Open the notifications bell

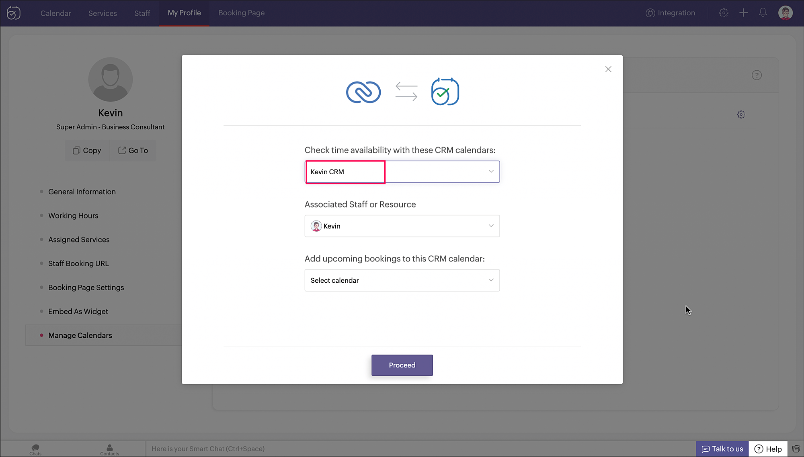pos(763,13)
